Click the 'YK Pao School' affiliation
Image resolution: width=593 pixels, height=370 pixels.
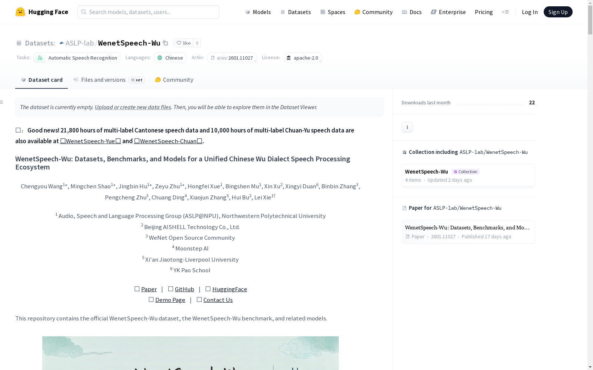tap(192, 270)
